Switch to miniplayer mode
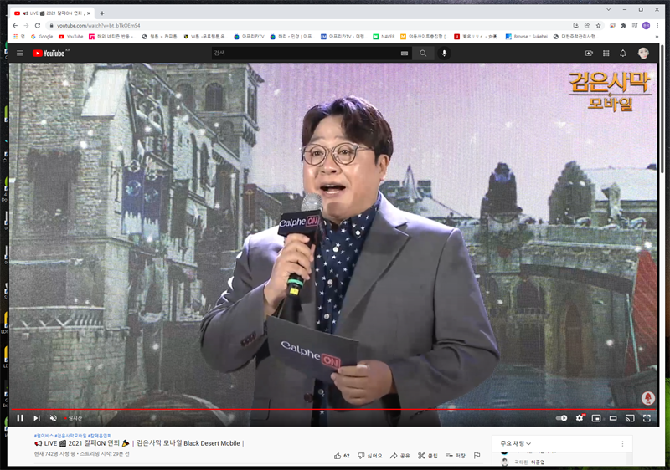This screenshot has width=670, height=470. point(596,418)
